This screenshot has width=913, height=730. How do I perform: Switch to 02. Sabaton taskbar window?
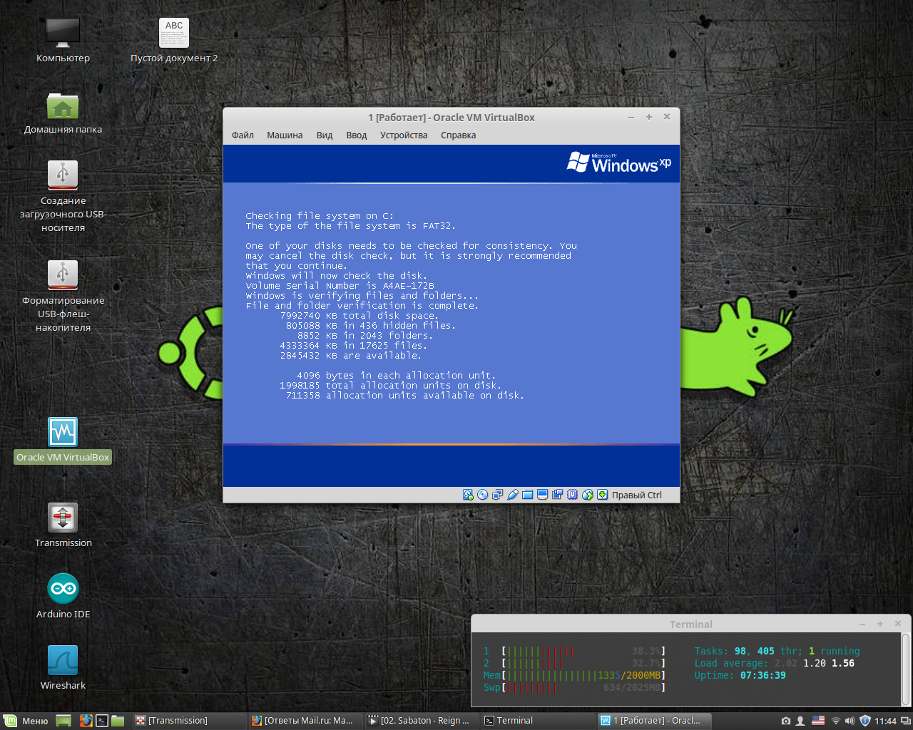[x=422, y=721]
